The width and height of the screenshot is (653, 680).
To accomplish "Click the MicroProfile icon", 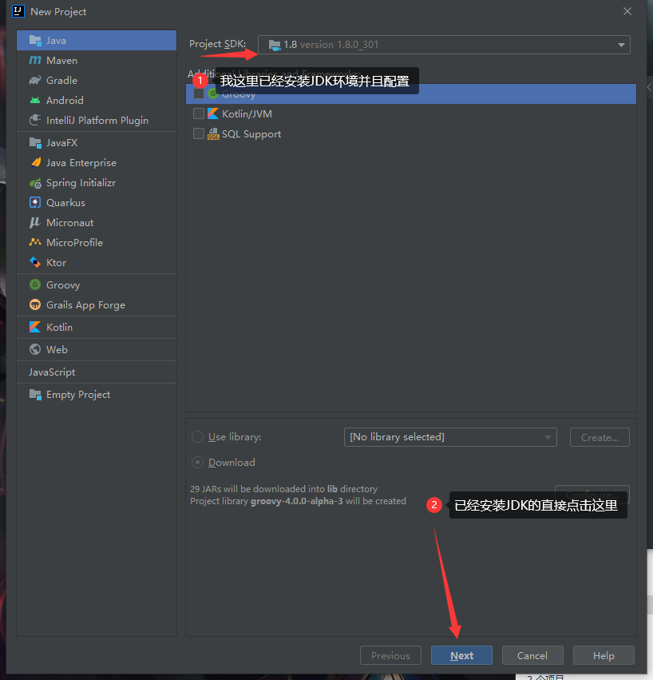I will 35,242.
